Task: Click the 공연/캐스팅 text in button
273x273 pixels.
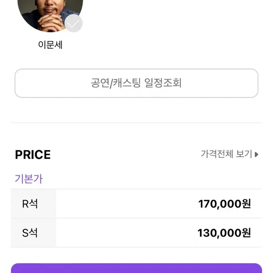Action: coord(116,83)
